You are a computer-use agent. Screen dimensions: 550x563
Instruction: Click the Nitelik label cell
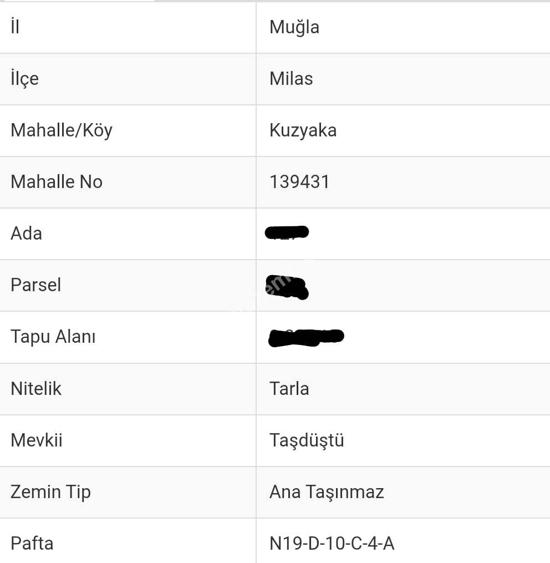pos(36,388)
